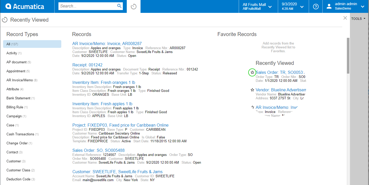Click the admin user profile icon
This screenshot has width=369, height=185.
[x=329, y=7]
